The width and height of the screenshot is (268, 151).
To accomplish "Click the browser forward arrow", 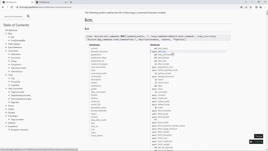I will point(7,7).
